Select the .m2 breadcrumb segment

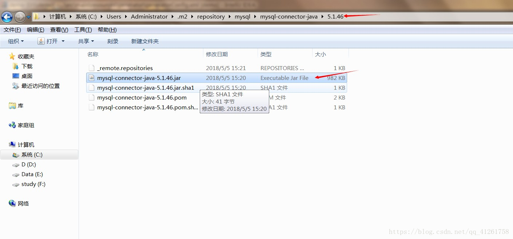click(x=182, y=17)
